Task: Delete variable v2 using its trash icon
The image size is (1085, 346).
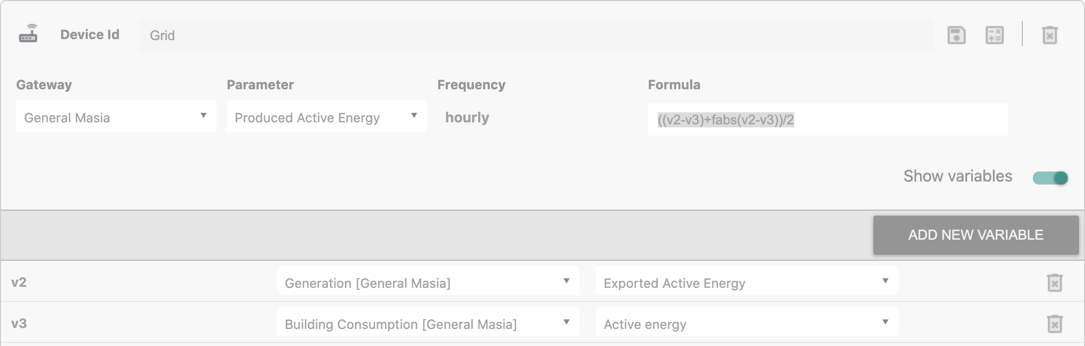Action: pos(1054,283)
